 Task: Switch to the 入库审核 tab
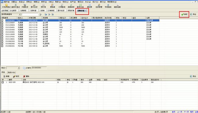(23, 11)
